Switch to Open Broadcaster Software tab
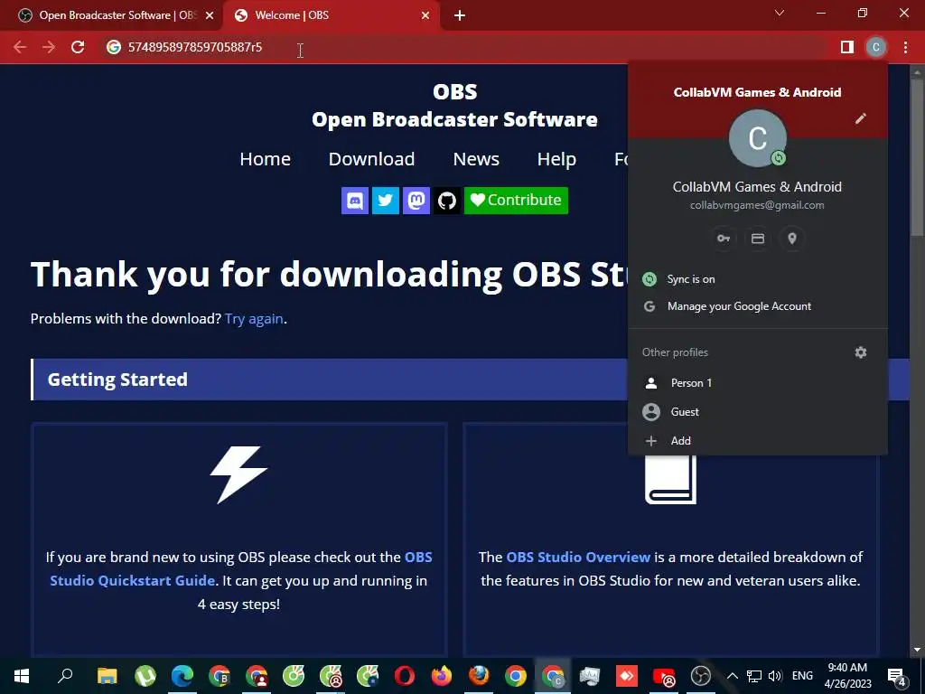Screen dimensions: 925x694 [x=112, y=15]
